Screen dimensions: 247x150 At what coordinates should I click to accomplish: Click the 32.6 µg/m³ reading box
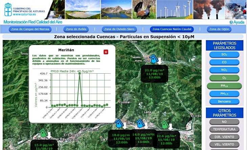click(166, 140)
